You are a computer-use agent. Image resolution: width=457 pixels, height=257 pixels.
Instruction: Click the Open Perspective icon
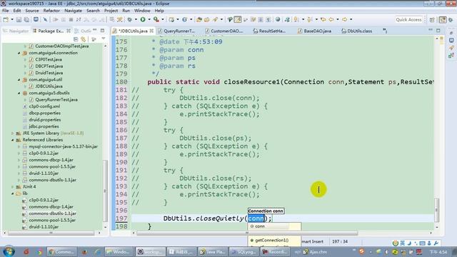coord(432,19)
